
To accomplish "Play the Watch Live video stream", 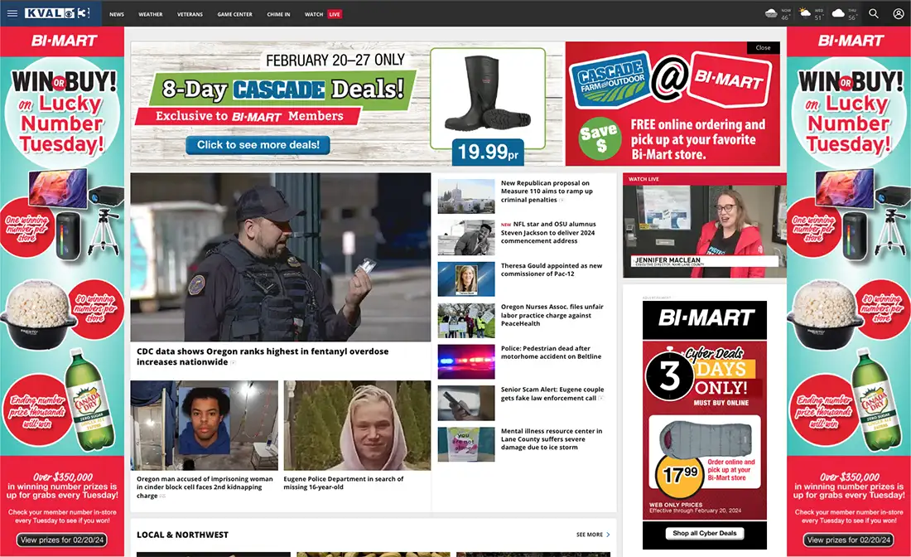I will pyautogui.click(x=704, y=231).
